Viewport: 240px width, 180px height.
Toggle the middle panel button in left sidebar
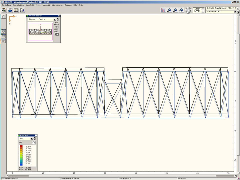click(x=3, y=36)
